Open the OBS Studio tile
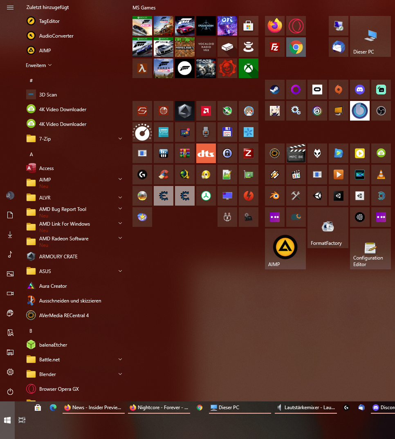Image resolution: width=395 pixels, height=439 pixels. (381, 111)
